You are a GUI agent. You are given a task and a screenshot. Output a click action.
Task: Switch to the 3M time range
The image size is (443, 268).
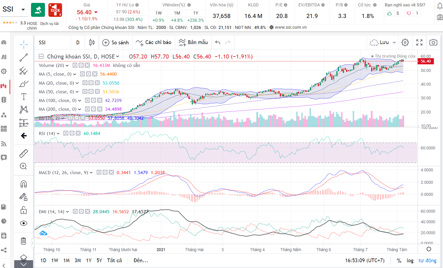coord(78,260)
